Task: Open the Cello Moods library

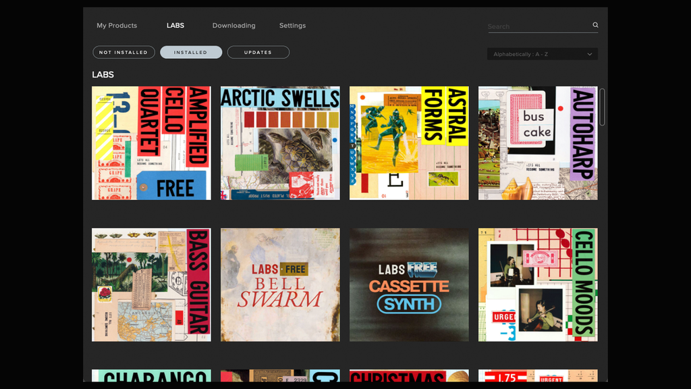Action: [537, 284]
